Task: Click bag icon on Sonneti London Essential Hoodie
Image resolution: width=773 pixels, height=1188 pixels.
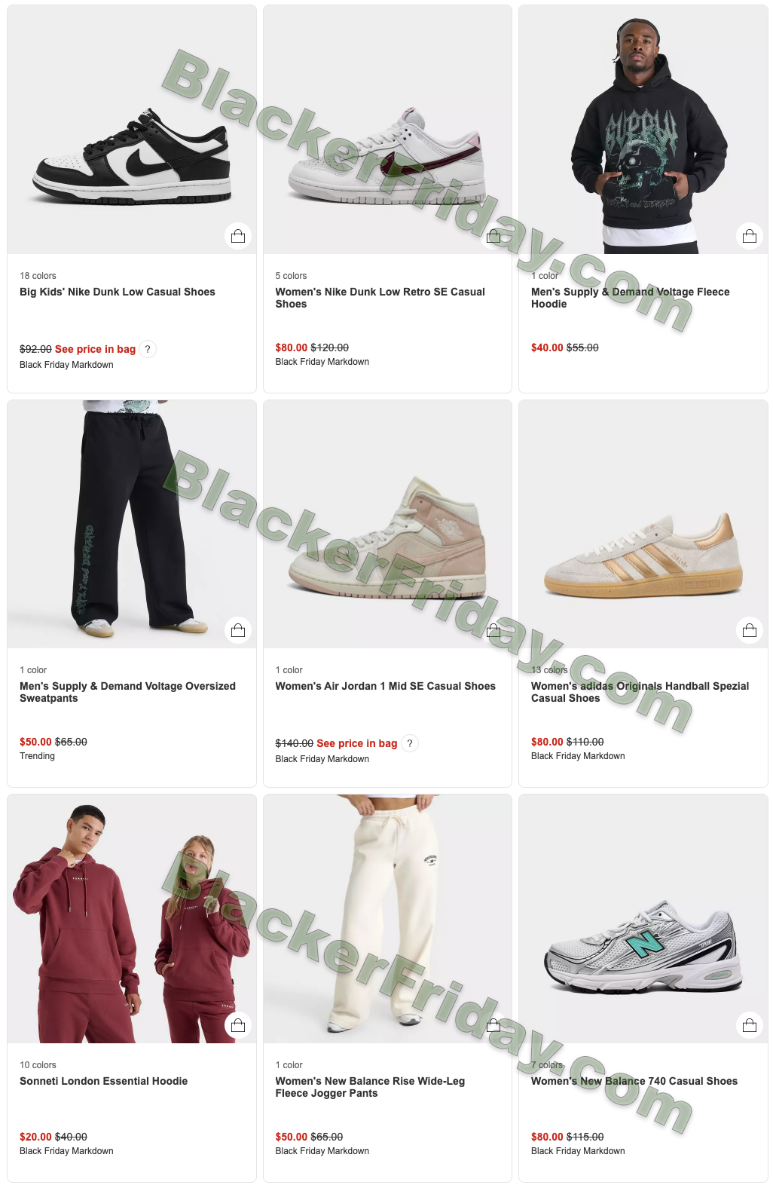Action: [238, 1025]
